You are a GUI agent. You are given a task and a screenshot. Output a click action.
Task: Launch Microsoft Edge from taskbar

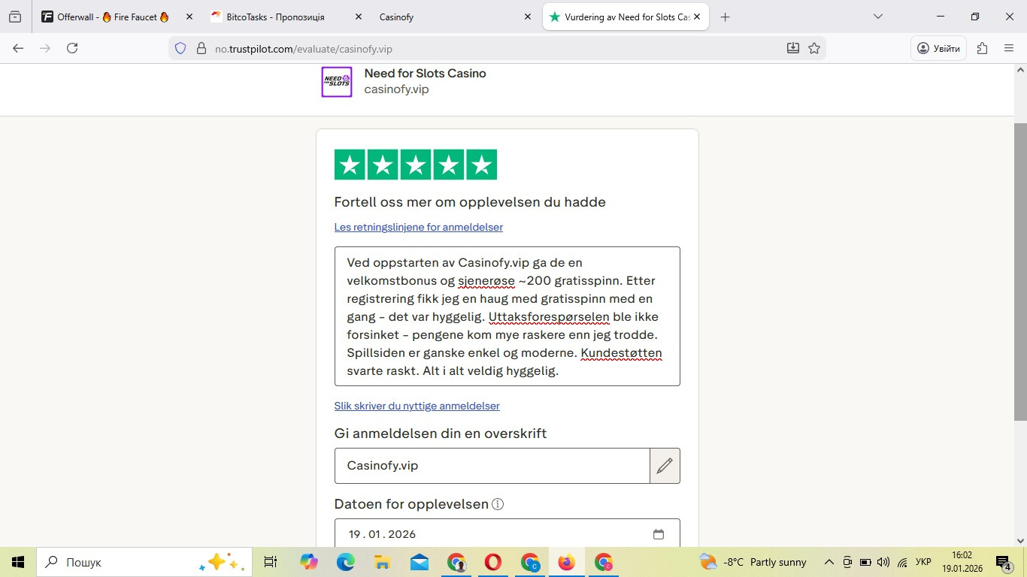point(345,562)
